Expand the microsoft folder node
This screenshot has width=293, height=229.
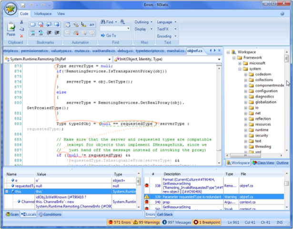coord(240,63)
